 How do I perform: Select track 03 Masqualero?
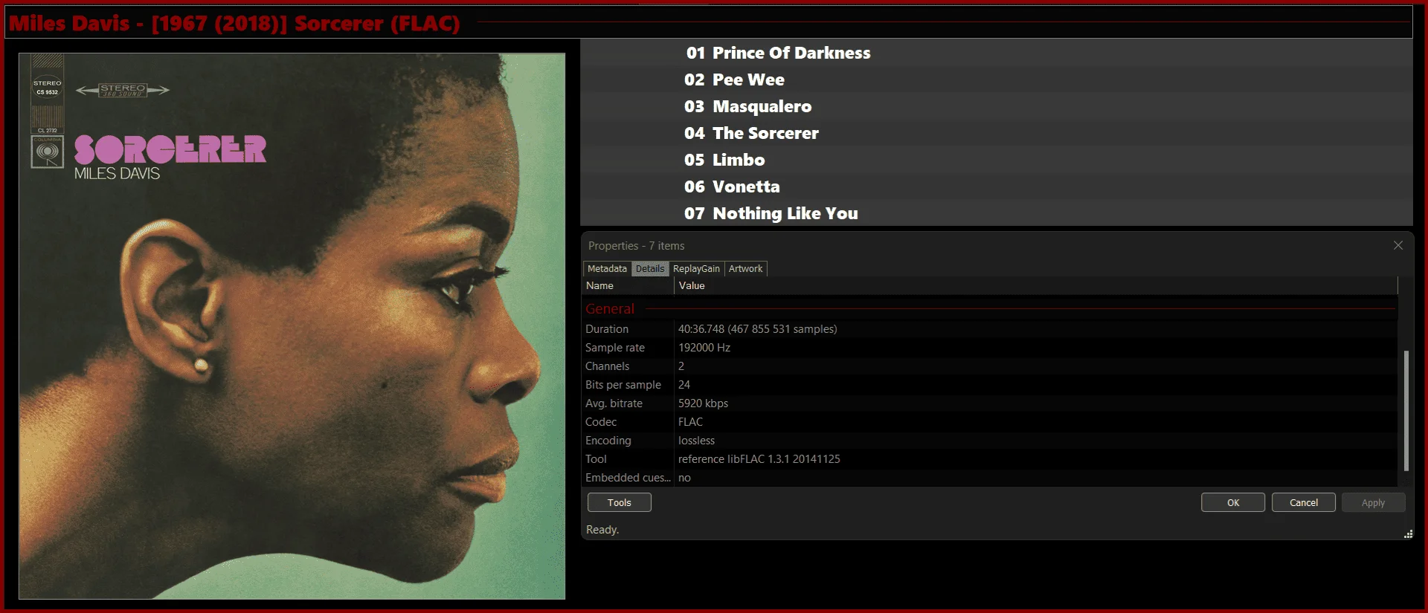(x=997, y=106)
